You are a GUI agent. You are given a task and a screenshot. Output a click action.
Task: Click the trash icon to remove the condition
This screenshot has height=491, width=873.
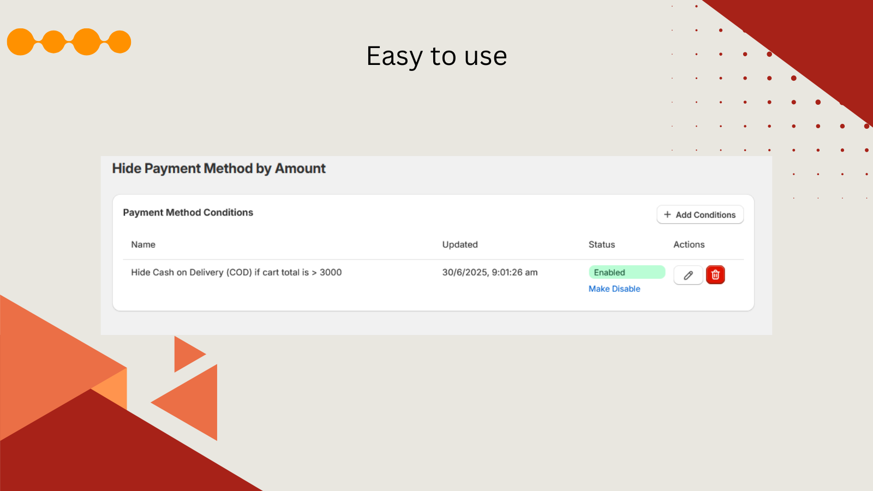click(x=715, y=275)
